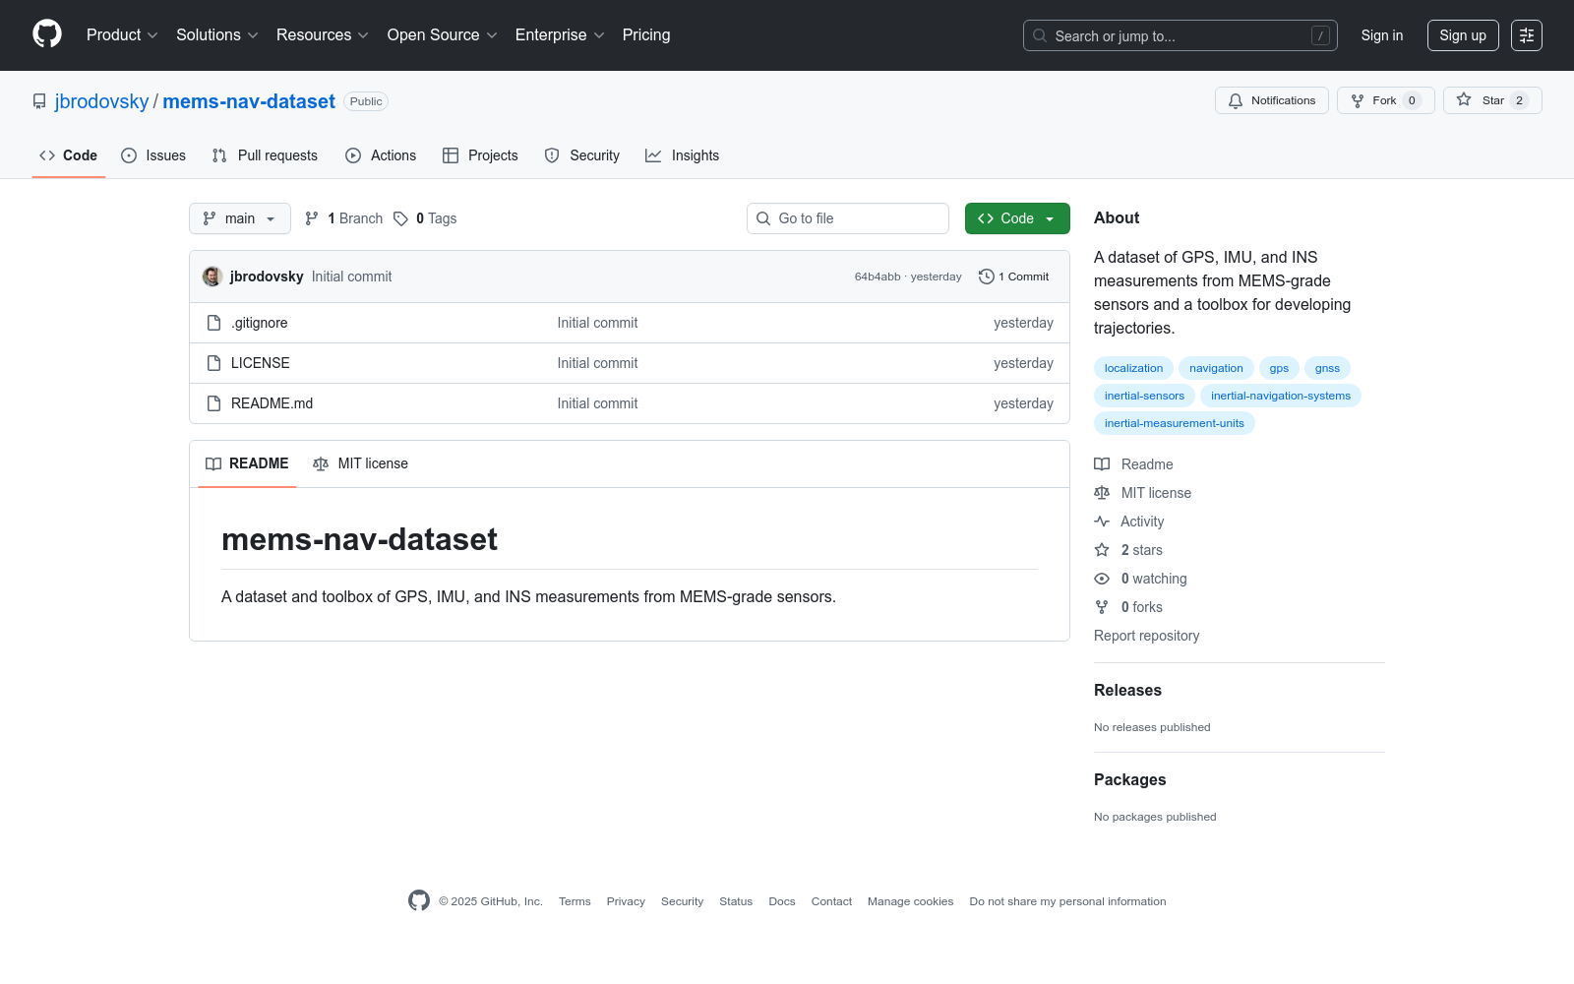Click Report repository
Image resolution: width=1574 pixels, height=984 pixels.
1146,636
